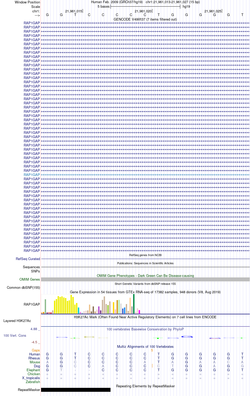Click the Common dbSNP(155) label

[23, 288]
